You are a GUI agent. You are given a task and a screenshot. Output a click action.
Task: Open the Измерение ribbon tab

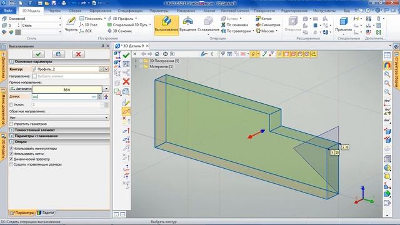[x=186, y=11]
